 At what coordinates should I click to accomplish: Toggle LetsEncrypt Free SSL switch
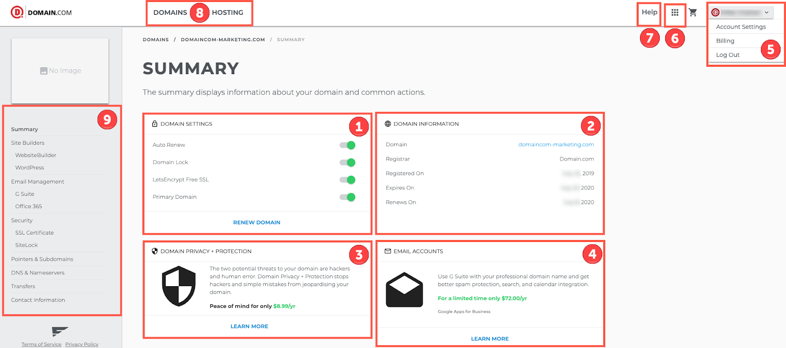coord(347,180)
